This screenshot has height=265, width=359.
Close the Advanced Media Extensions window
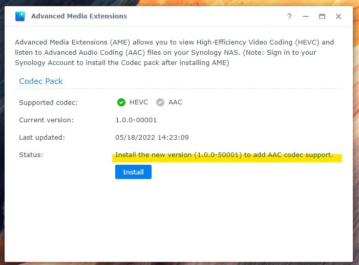(x=339, y=16)
